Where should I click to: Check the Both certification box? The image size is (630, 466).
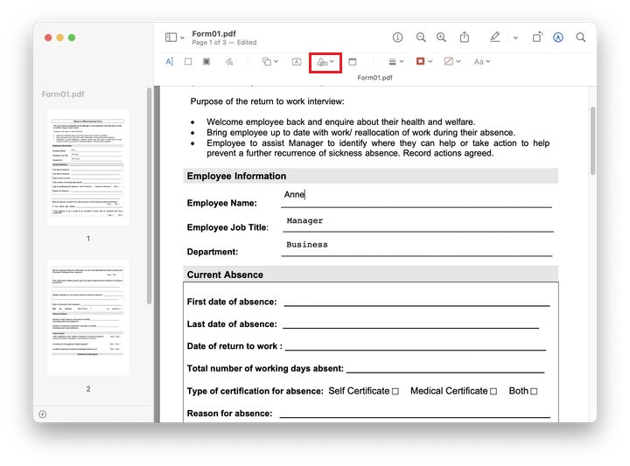point(534,392)
